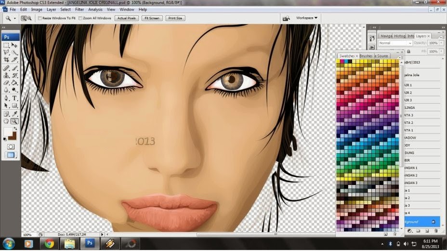Create new layer in Layers panel
Screen dimensions: 447x251
point(427,231)
